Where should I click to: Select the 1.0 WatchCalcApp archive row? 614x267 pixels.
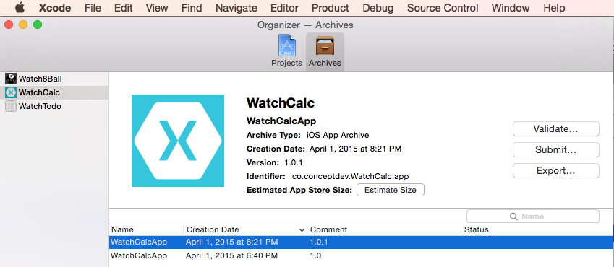point(362,255)
